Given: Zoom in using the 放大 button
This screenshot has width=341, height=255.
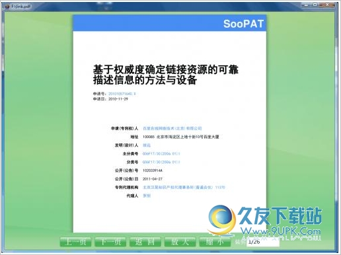Looking at the screenshot, I should [180, 242].
